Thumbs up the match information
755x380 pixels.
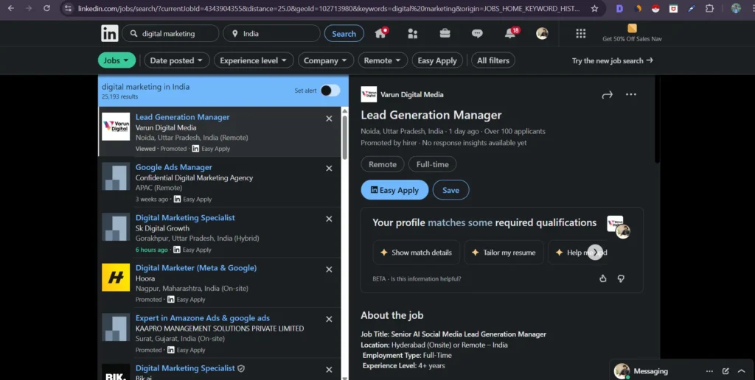tap(603, 278)
